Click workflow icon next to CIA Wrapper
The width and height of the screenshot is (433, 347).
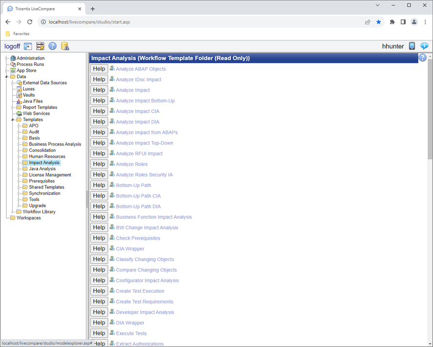112,248
